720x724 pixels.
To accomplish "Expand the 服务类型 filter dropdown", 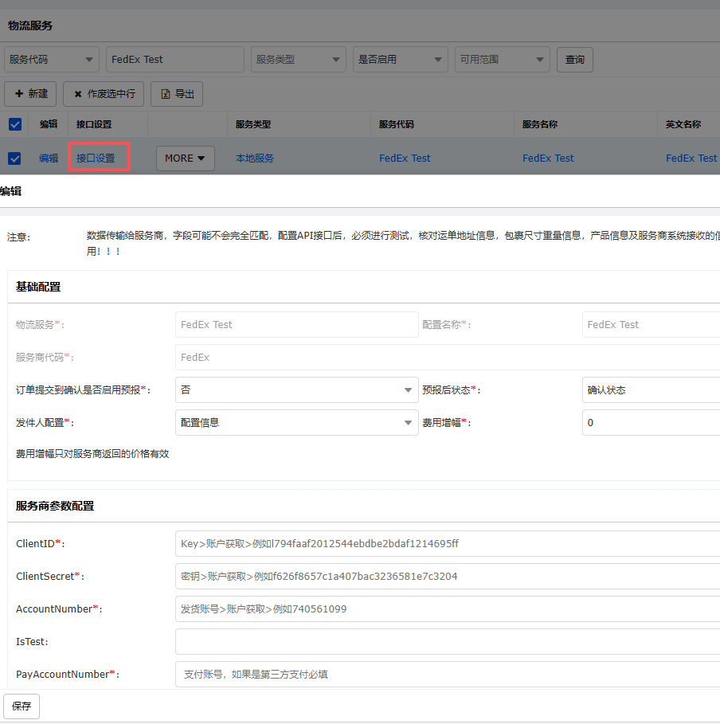I will [299, 60].
